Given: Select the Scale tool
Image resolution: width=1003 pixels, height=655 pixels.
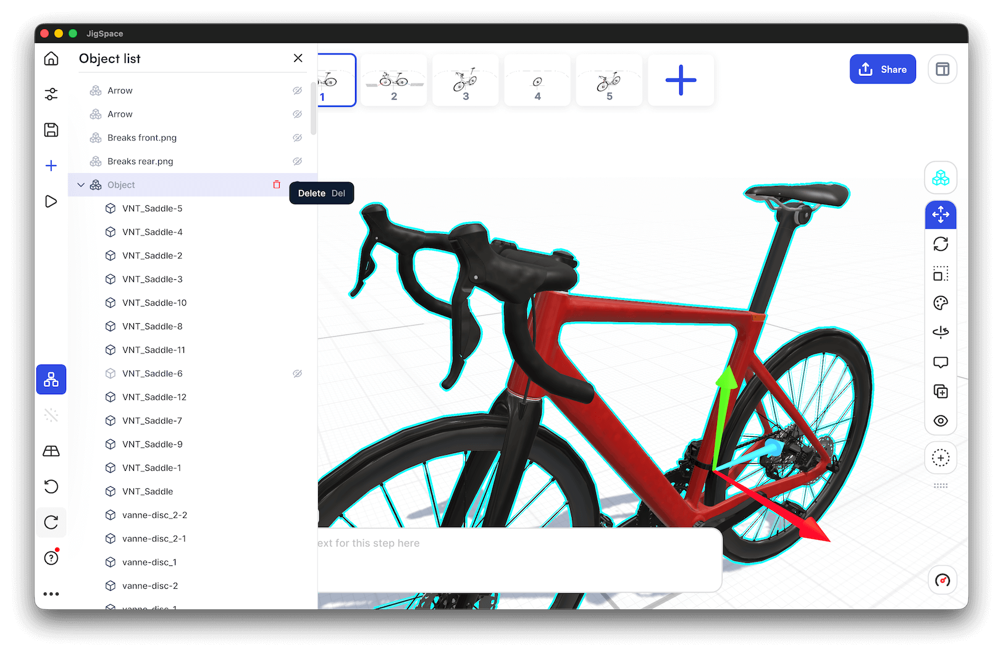Looking at the screenshot, I should tap(941, 274).
